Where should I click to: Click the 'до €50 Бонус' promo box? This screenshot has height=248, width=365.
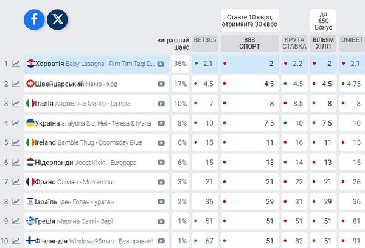324,21
